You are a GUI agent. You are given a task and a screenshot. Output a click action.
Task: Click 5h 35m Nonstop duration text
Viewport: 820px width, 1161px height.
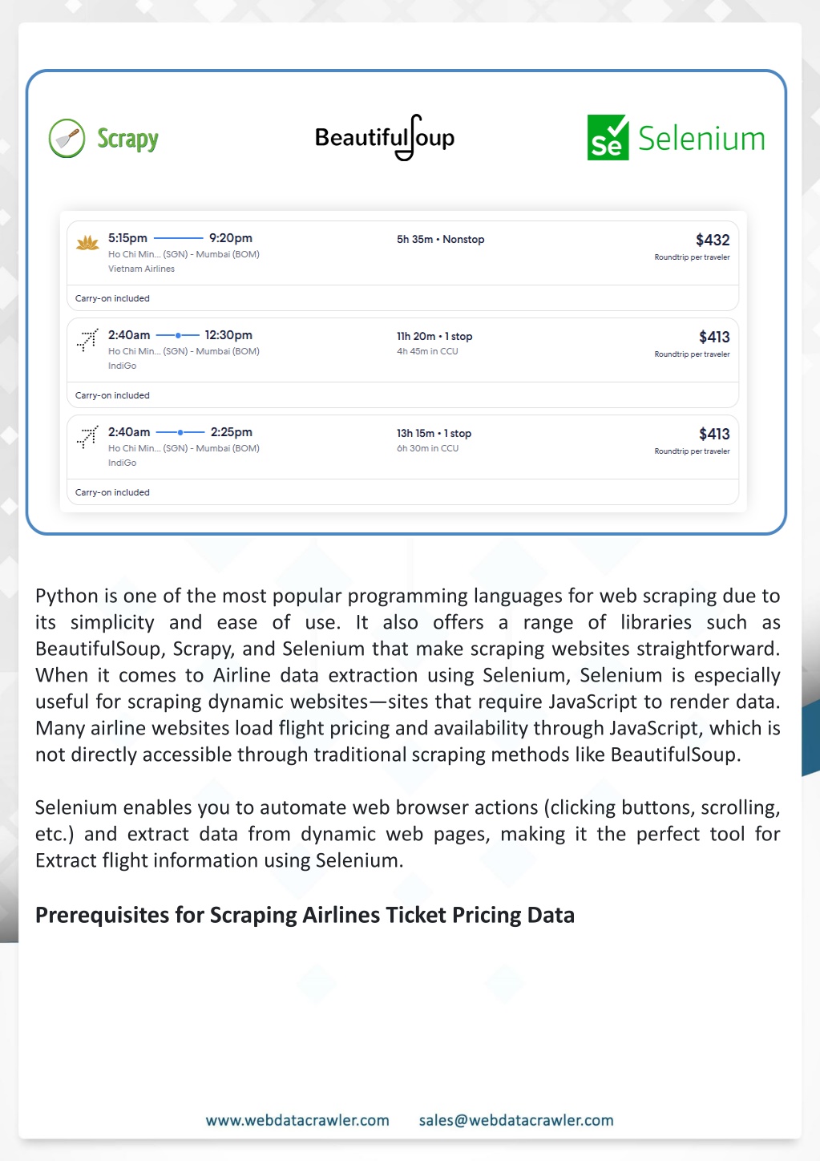coord(440,239)
